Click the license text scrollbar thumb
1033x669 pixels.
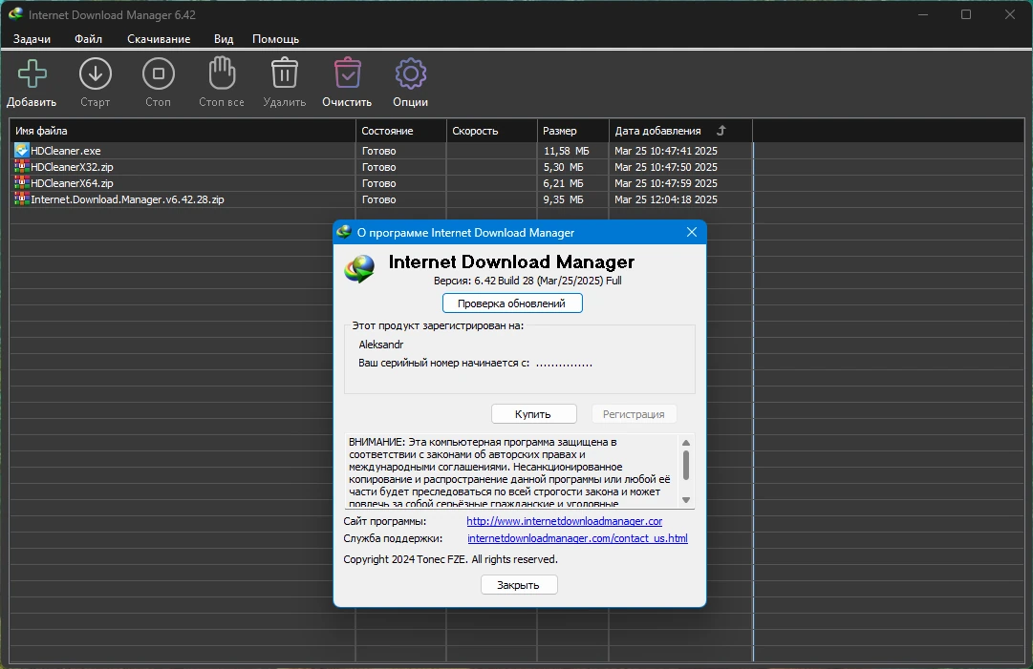point(686,465)
